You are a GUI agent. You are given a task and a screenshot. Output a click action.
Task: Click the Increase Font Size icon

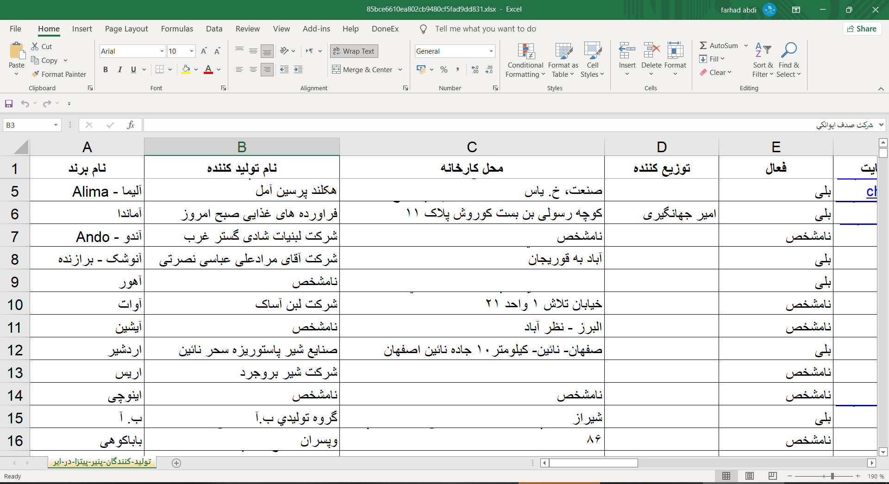coord(204,51)
